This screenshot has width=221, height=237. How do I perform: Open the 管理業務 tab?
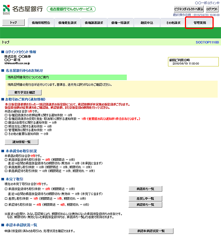[x=200, y=23]
